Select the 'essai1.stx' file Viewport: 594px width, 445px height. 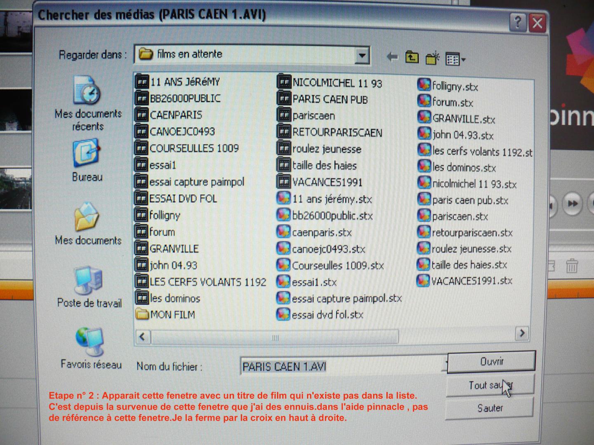coord(306,282)
